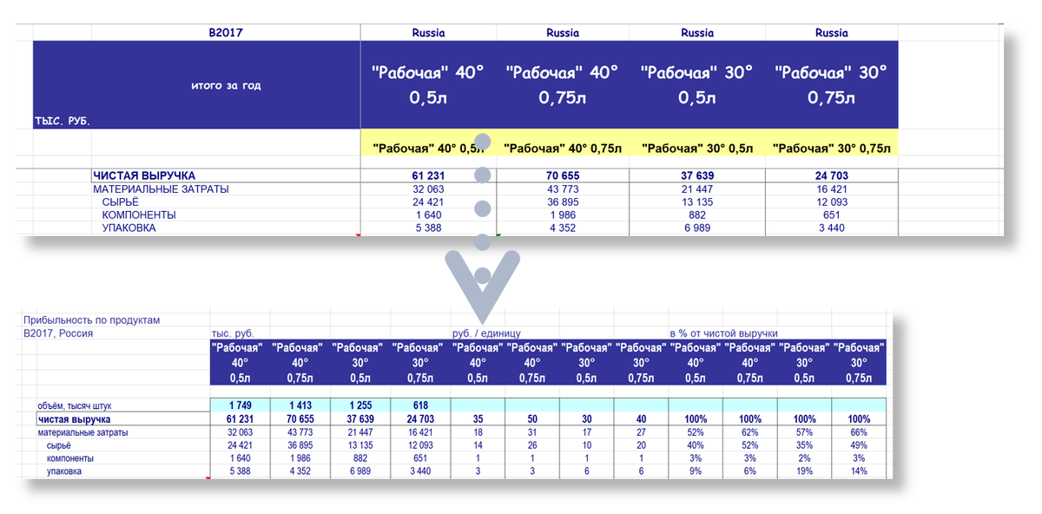Select value 37 639 in the upper table
Screen dimensions: 1042x514
(698, 176)
